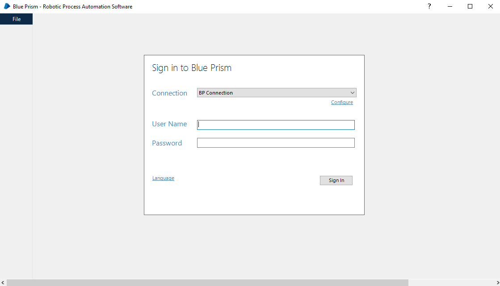Maximize the Blue Prism window
Viewport: 500px width, 286px height.
click(x=470, y=6)
